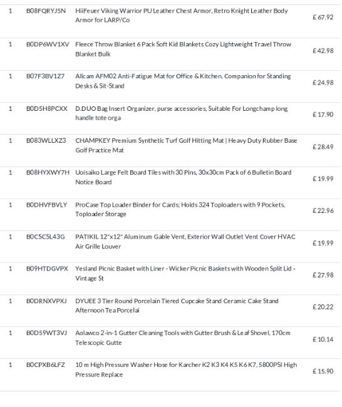
Task: Select the HiiFeuer Viking Warrior Chest Armor title
Action: pyautogui.click(x=182, y=15)
